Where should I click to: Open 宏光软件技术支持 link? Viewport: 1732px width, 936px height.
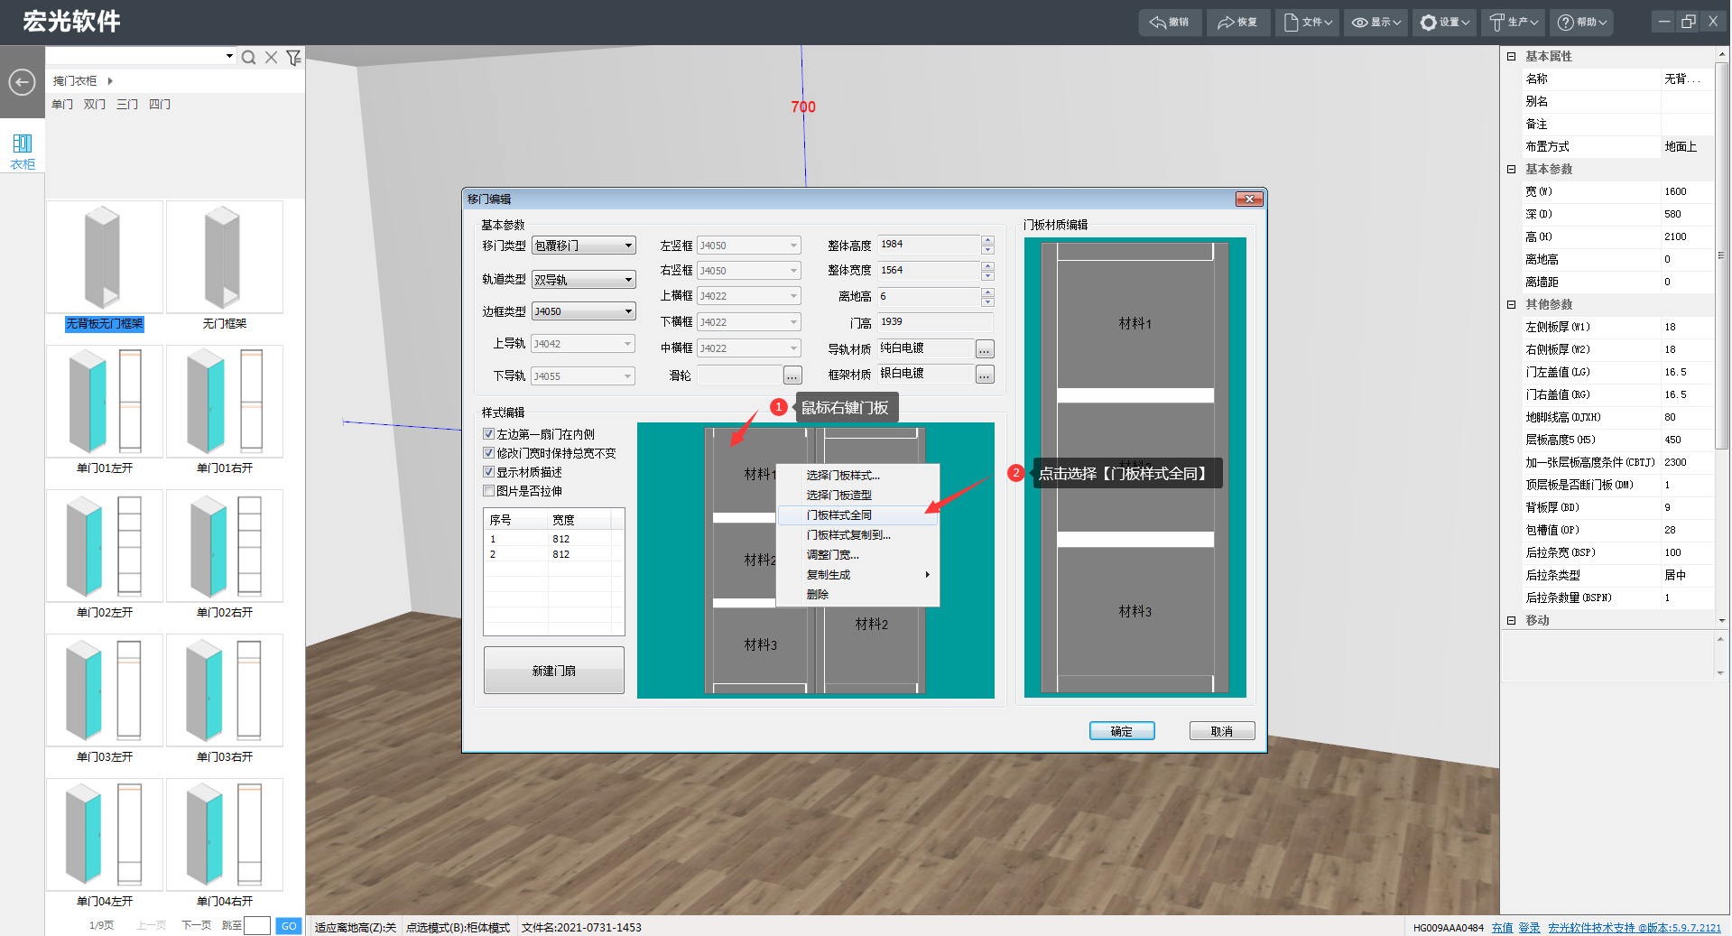tap(1635, 928)
